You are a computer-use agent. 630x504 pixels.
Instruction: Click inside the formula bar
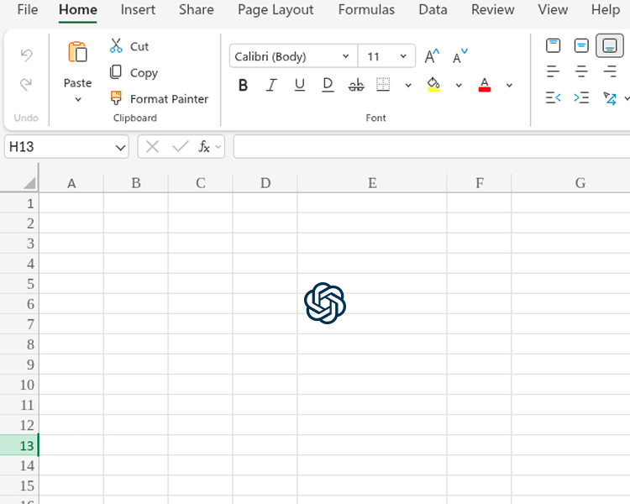tap(432, 147)
